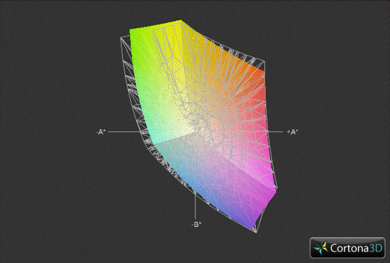This screenshot has height=263, width=390.
Task: Click the +A* axis label
Action: pyautogui.click(x=292, y=132)
